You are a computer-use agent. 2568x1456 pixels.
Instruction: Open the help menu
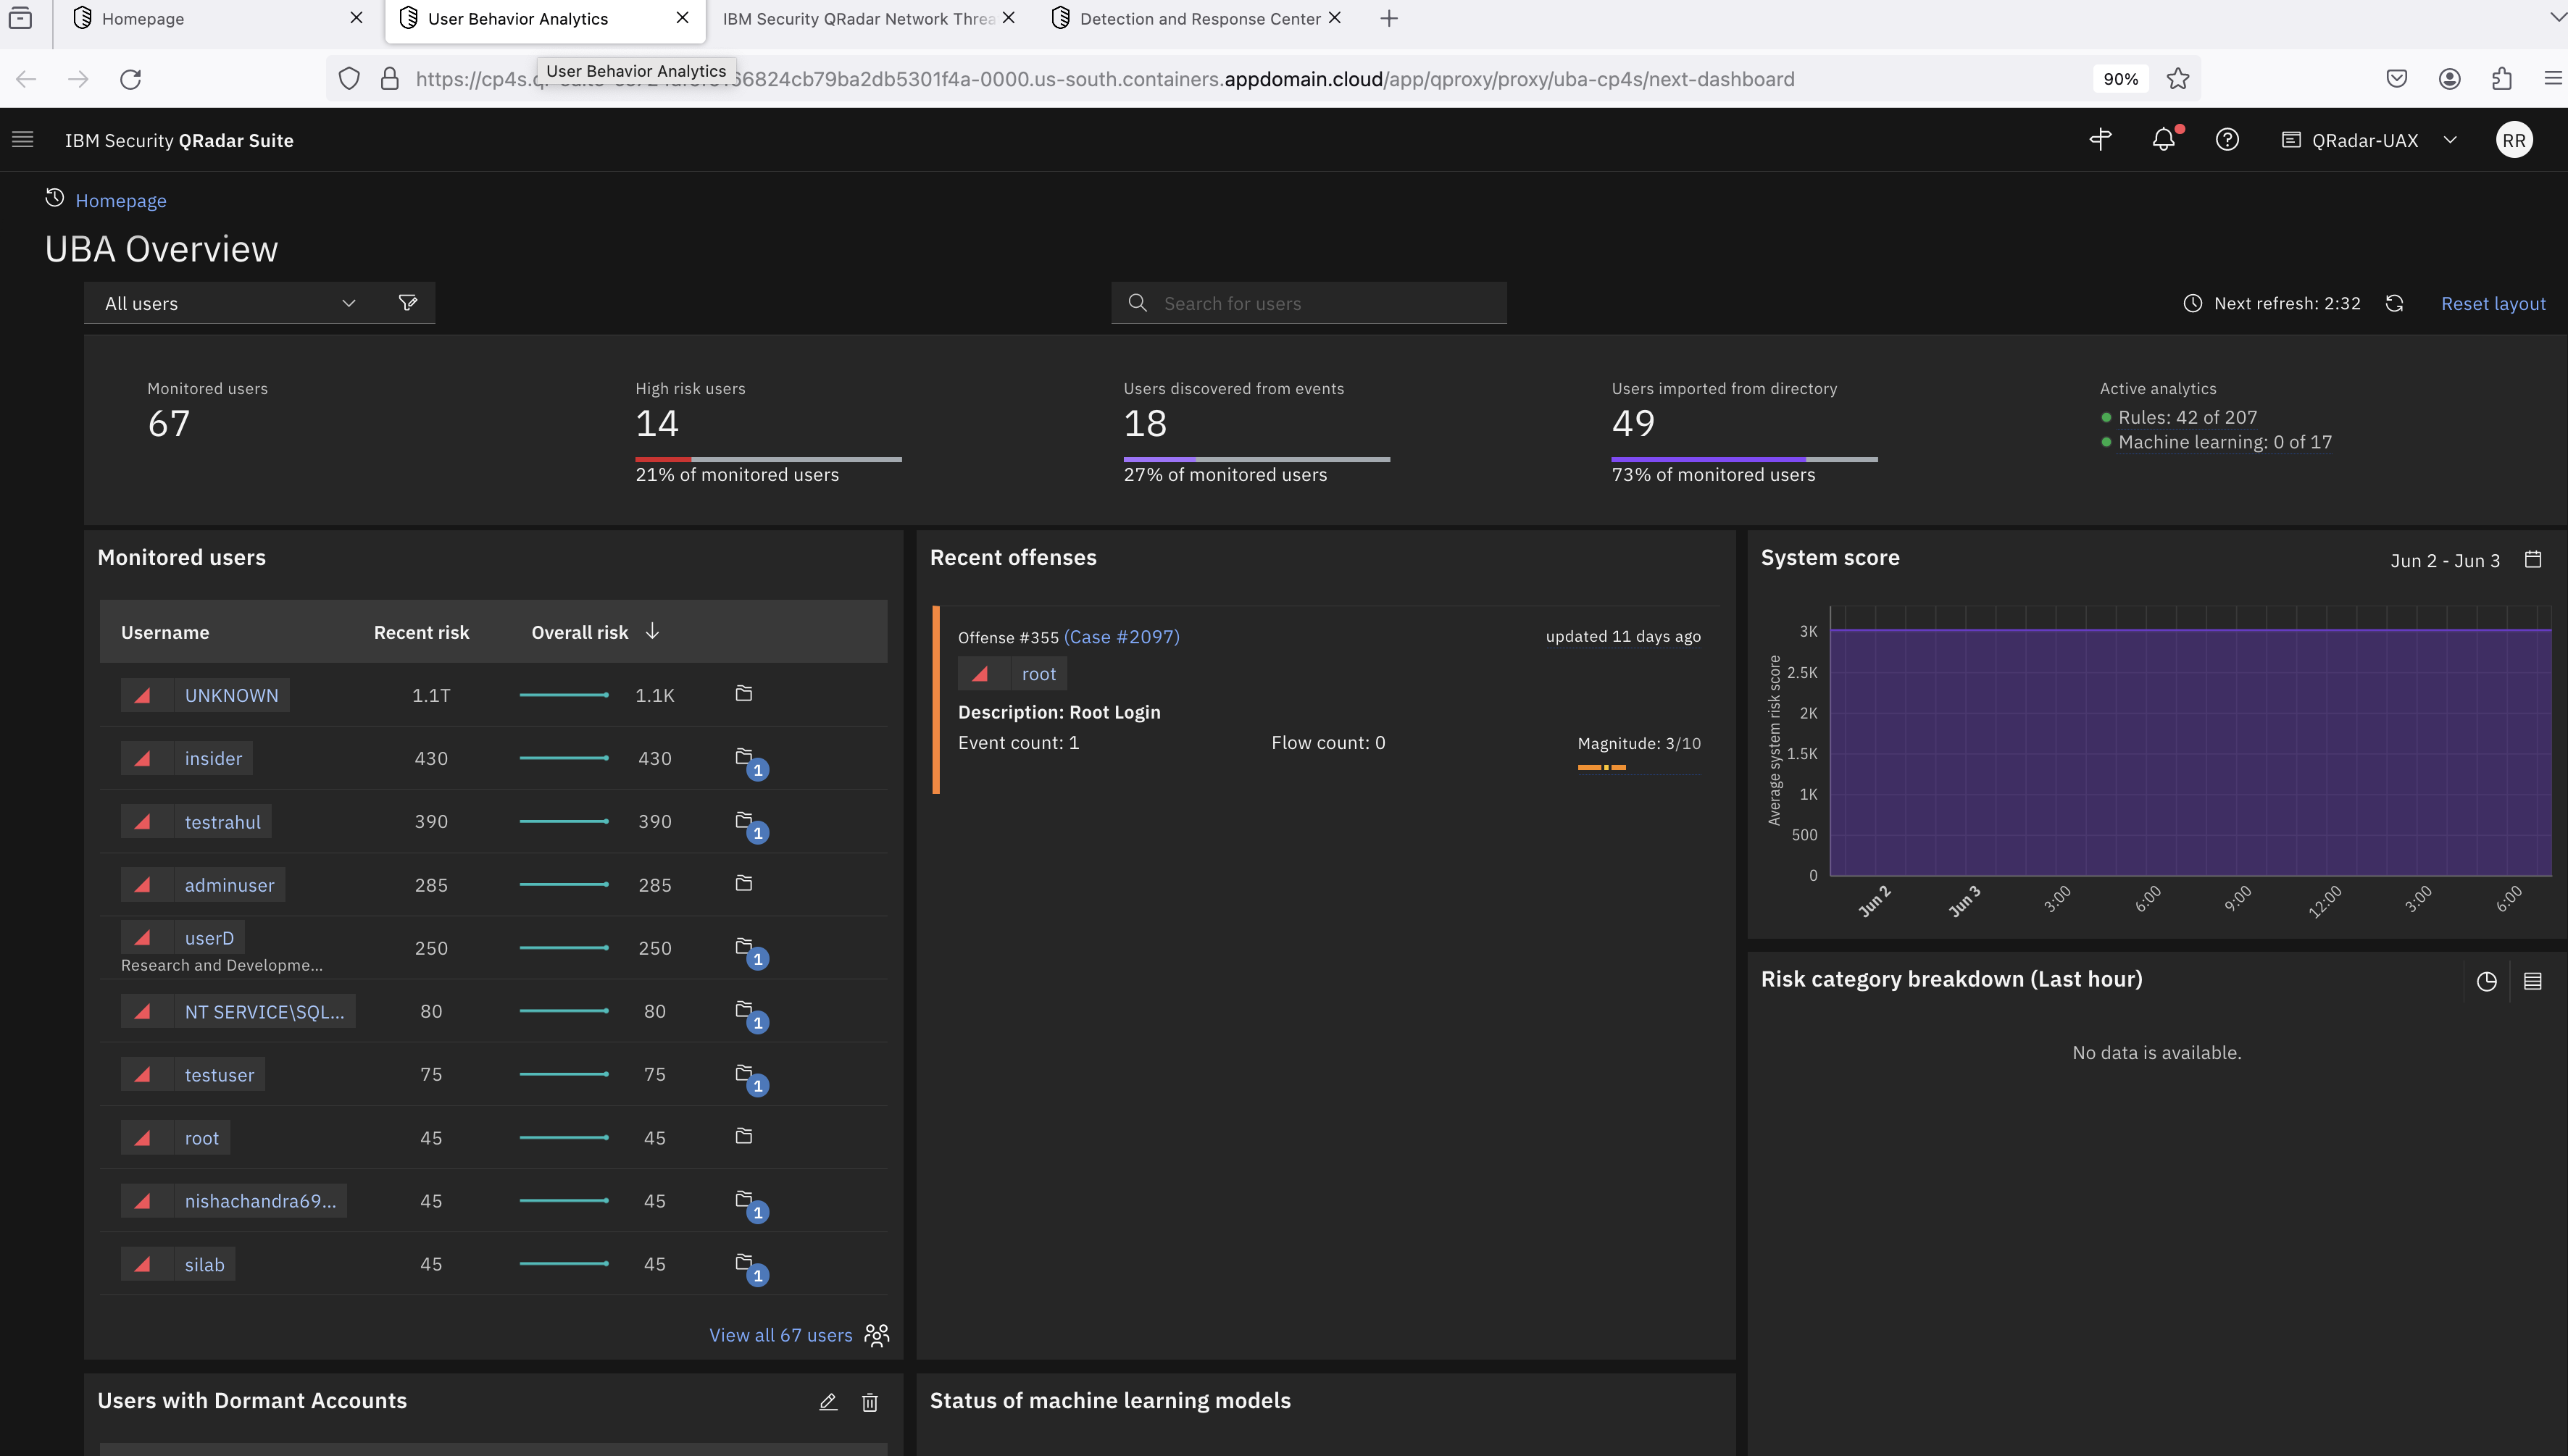coord(2227,140)
